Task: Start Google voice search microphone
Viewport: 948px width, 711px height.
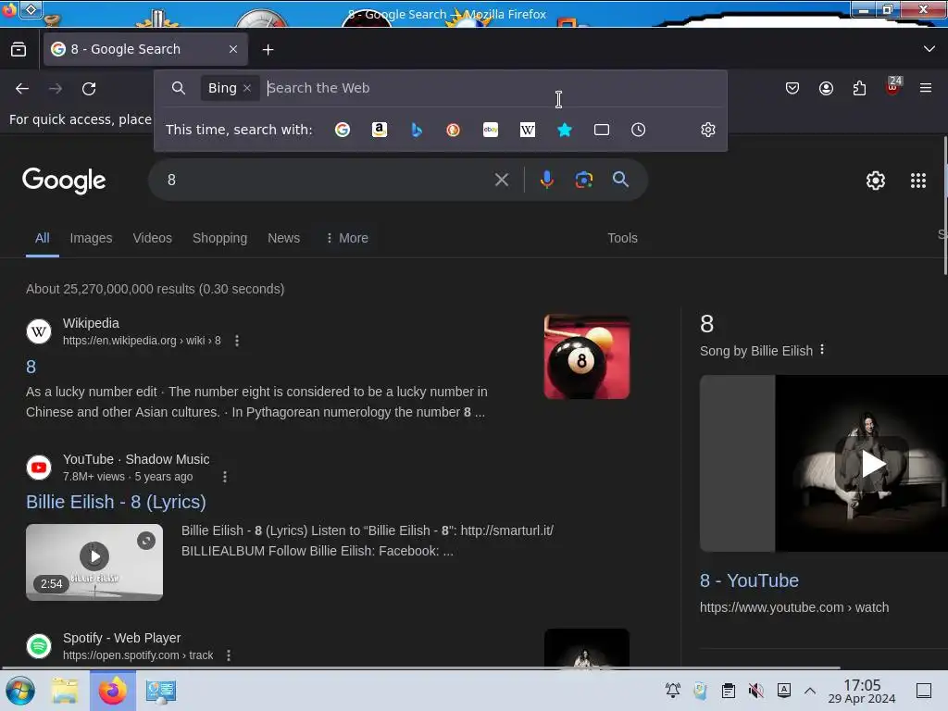Action: tap(546, 180)
